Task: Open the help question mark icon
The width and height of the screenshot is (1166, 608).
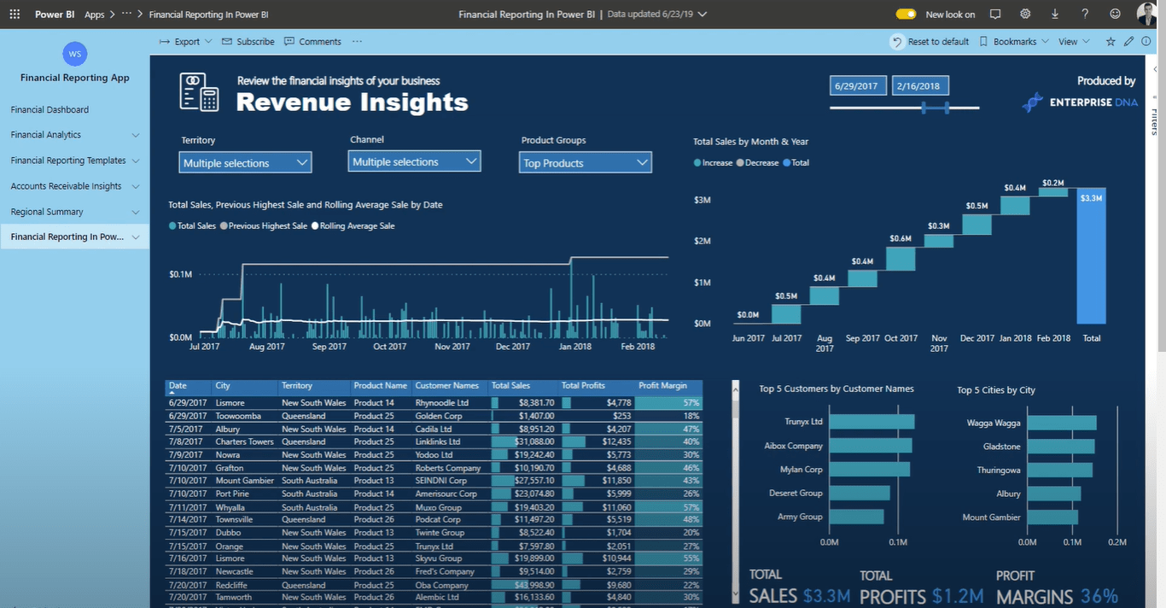Action: coord(1085,15)
